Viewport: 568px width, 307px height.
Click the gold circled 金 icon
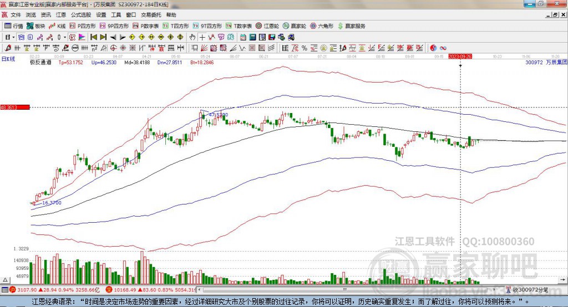coord(323,48)
